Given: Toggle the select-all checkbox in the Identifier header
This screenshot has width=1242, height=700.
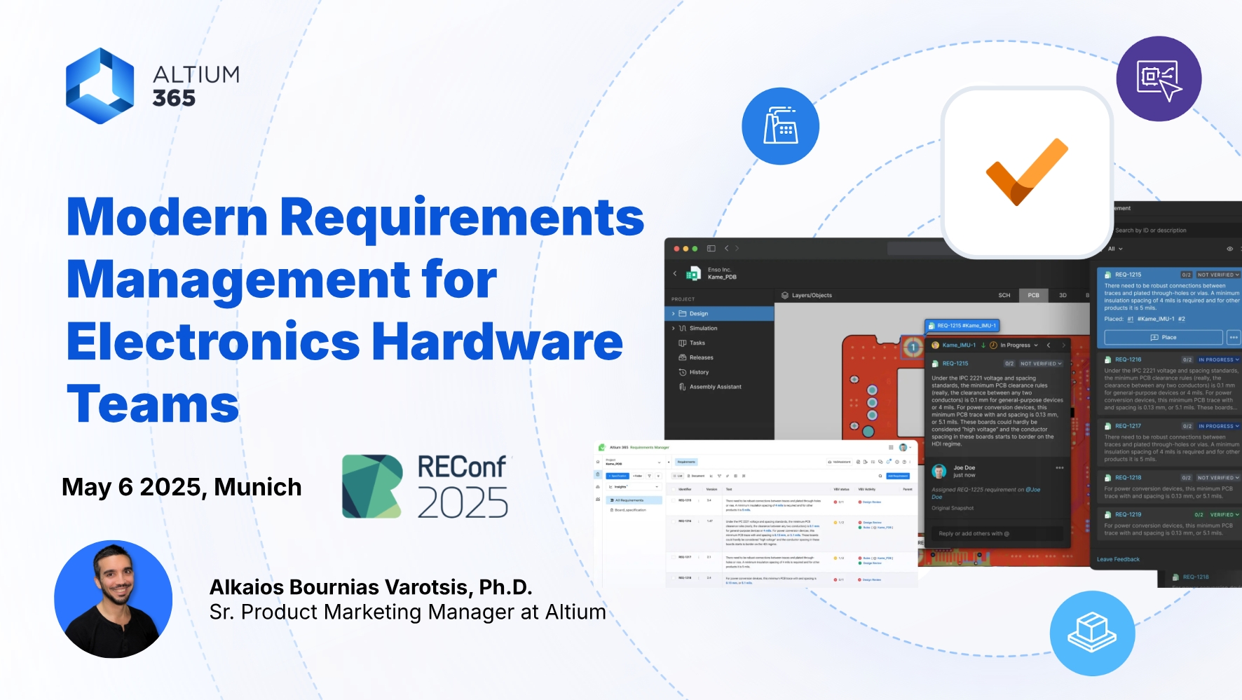Looking at the screenshot, I should click(674, 489).
